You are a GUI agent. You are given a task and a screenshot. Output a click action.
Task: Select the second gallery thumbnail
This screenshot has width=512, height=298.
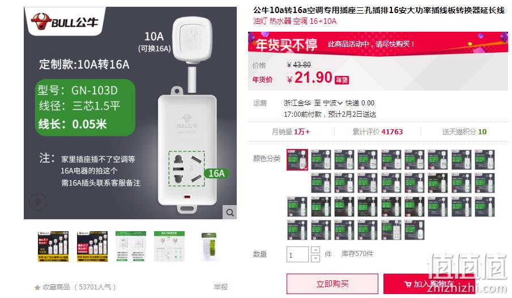coord(92,246)
